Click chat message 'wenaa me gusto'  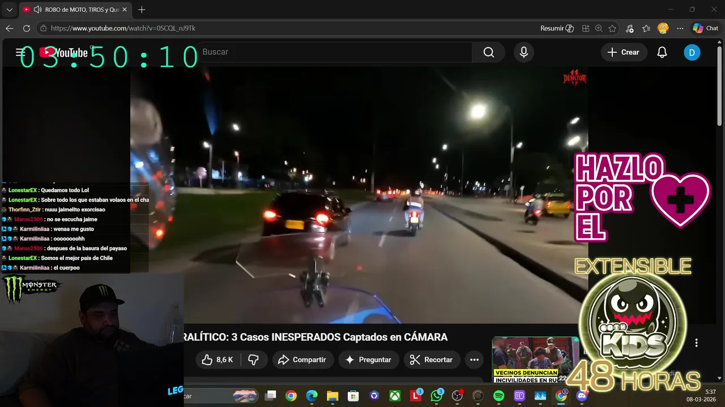pyautogui.click(x=74, y=229)
